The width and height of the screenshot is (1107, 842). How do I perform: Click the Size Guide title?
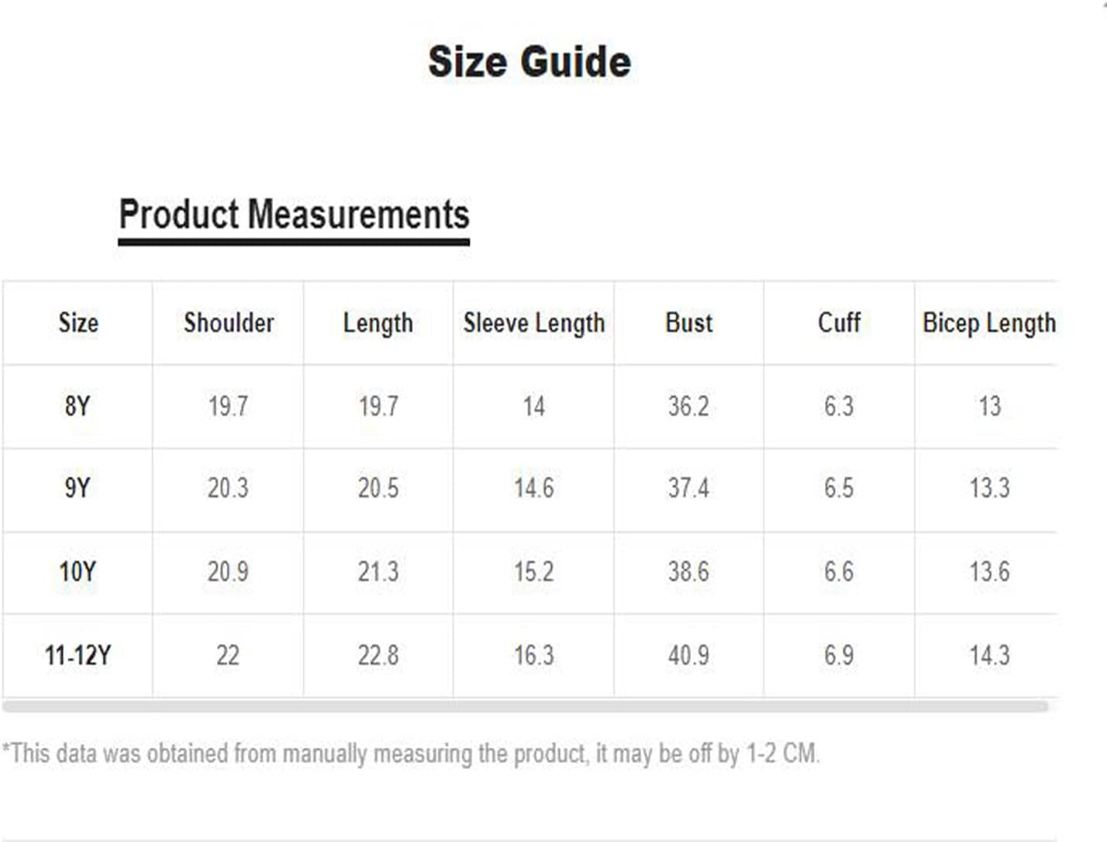coord(529,62)
